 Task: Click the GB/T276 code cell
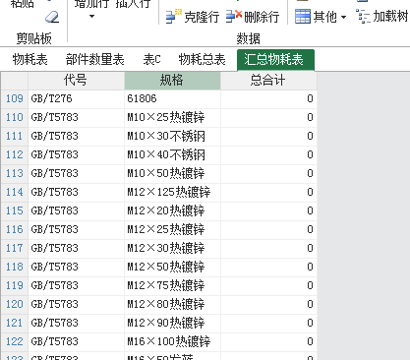point(76,98)
